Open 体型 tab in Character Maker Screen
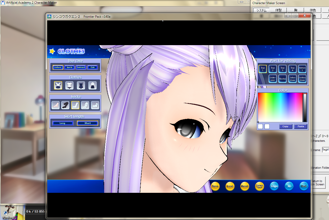Image resolution: width=329 pixels, height=220 pixels. click(279, 10)
